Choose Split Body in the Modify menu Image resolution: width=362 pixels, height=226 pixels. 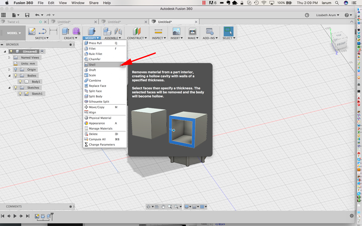pyautogui.click(x=105, y=97)
